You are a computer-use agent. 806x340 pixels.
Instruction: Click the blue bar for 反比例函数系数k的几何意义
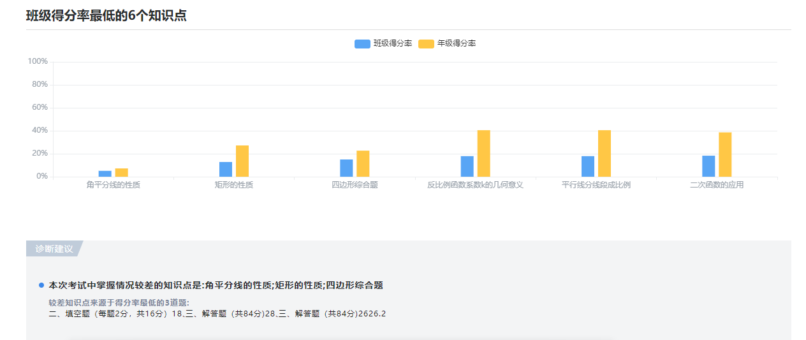click(x=467, y=166)
